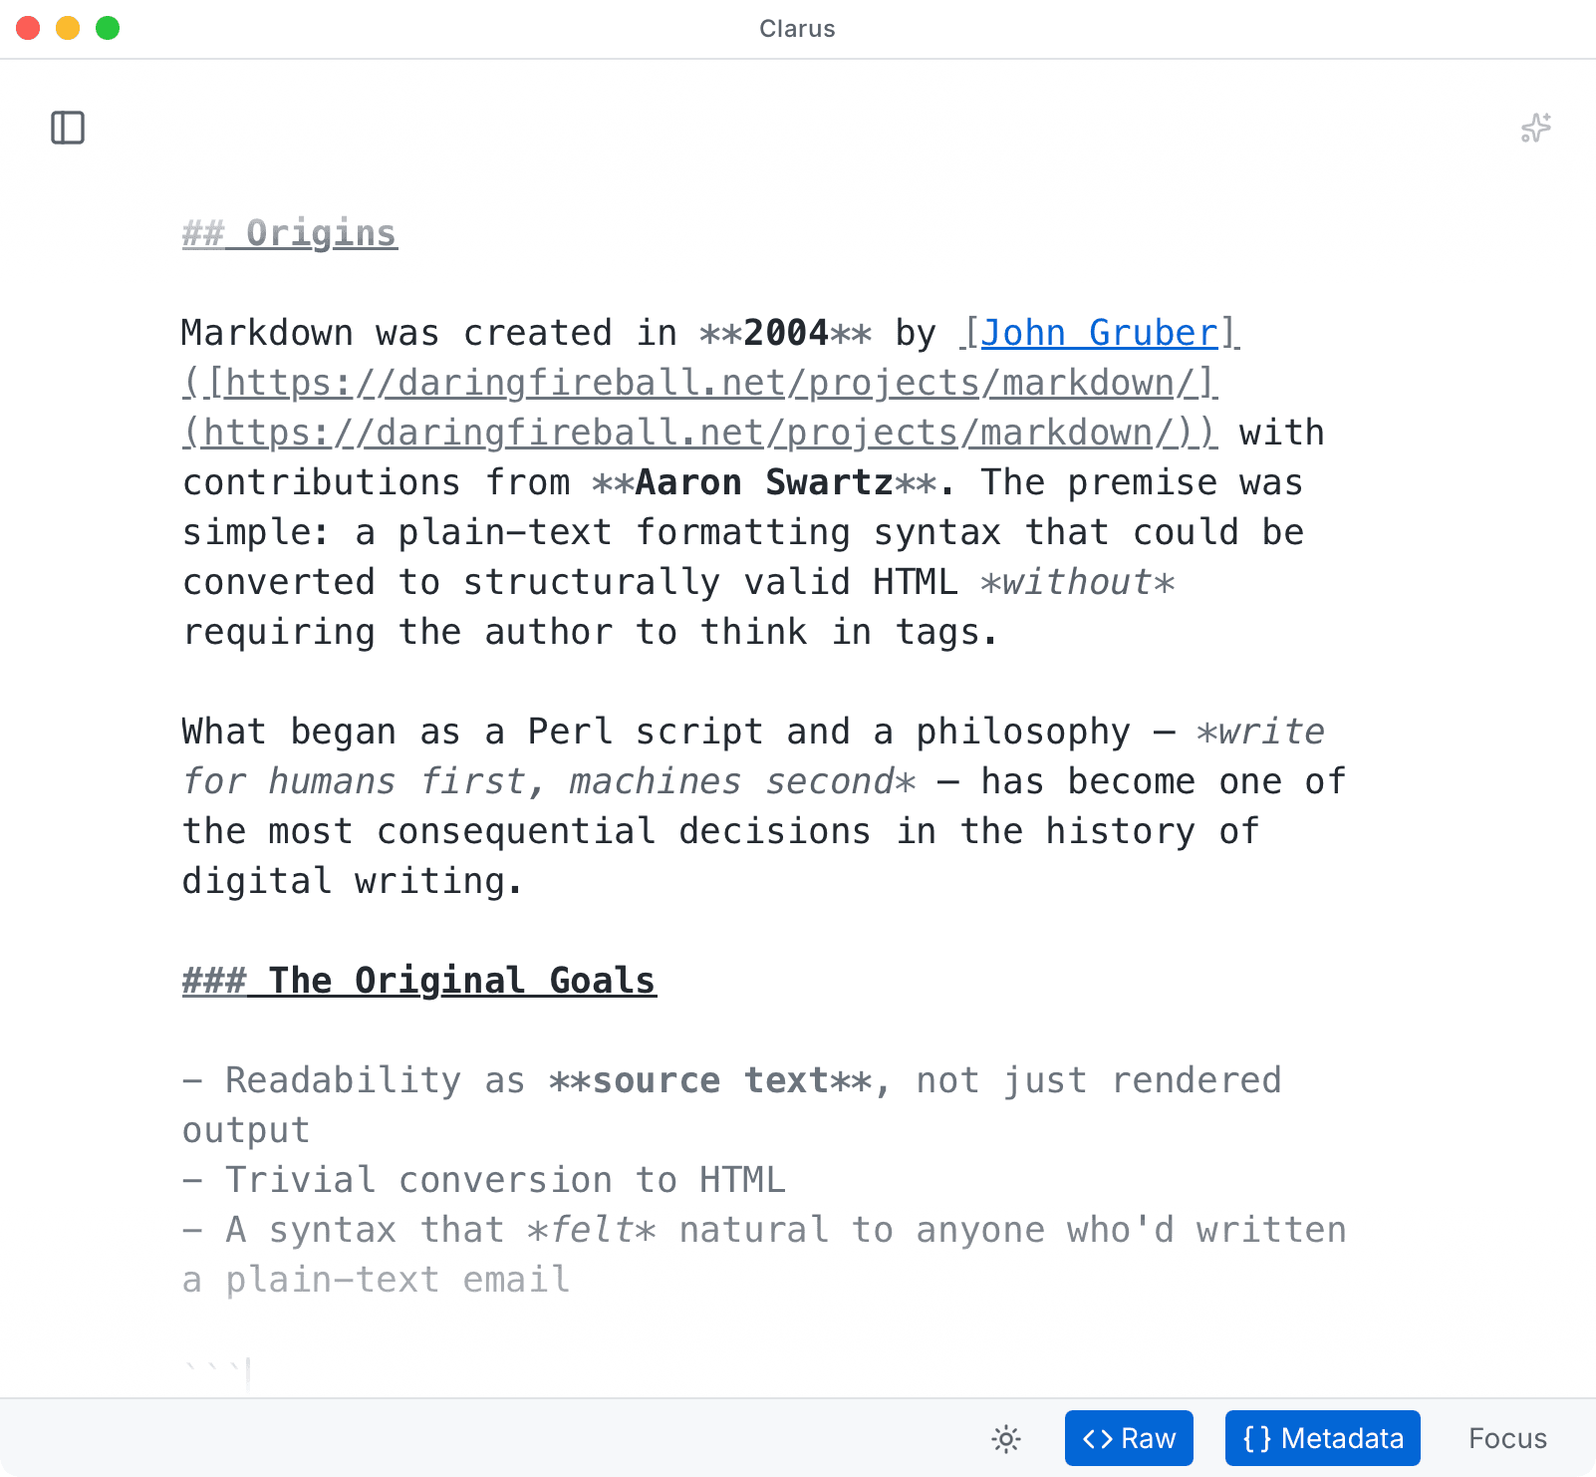Toggle the sidebar panel icon

coord(68,128)
